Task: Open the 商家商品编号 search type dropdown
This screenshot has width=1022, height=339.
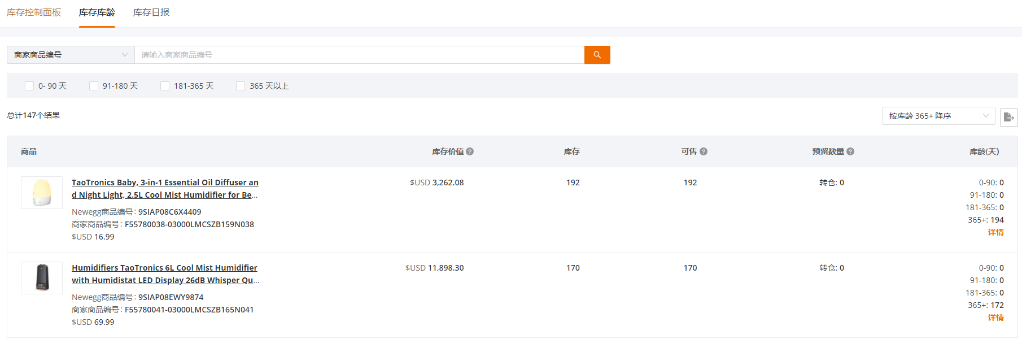Action: 71,55
